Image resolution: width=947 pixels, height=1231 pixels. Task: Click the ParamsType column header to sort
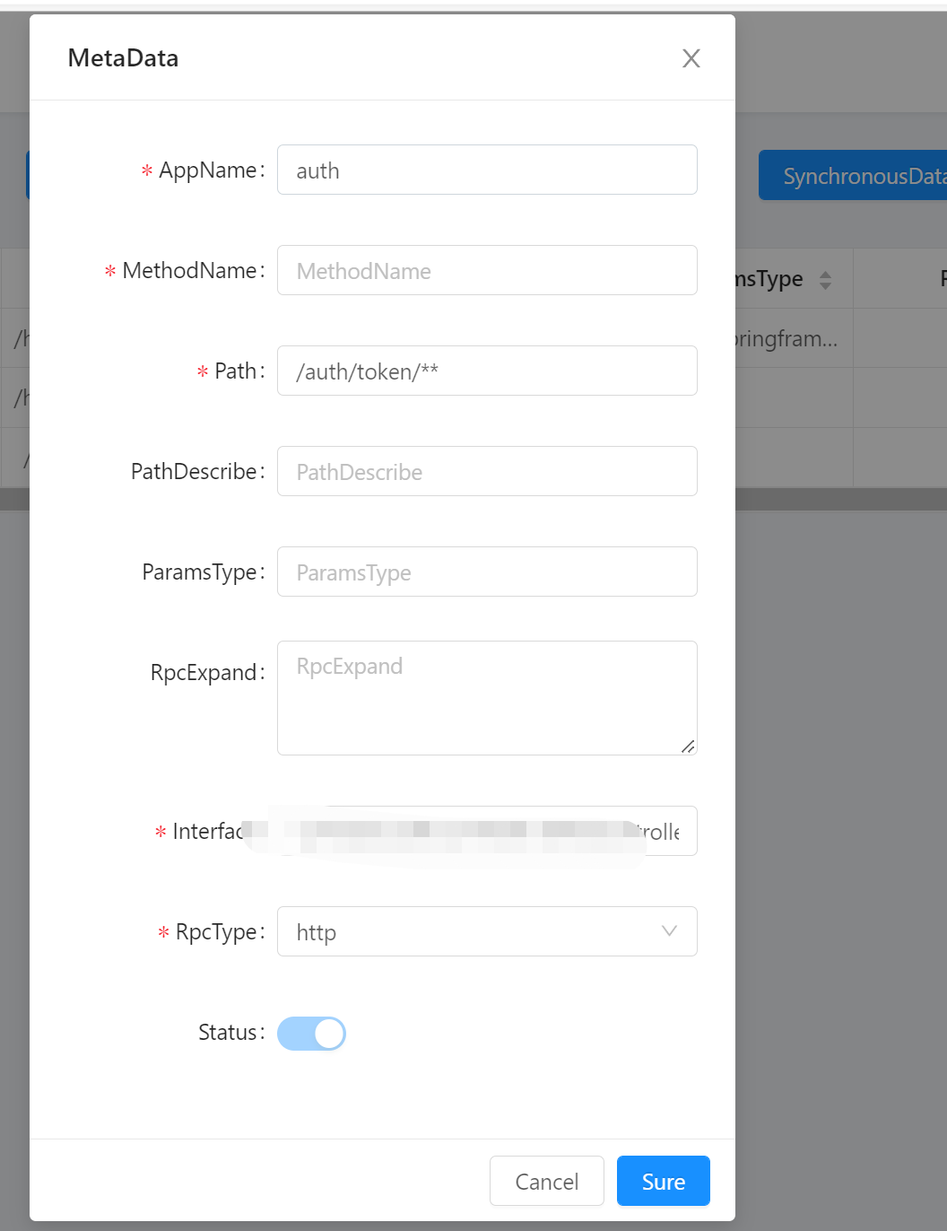(771, 278)
